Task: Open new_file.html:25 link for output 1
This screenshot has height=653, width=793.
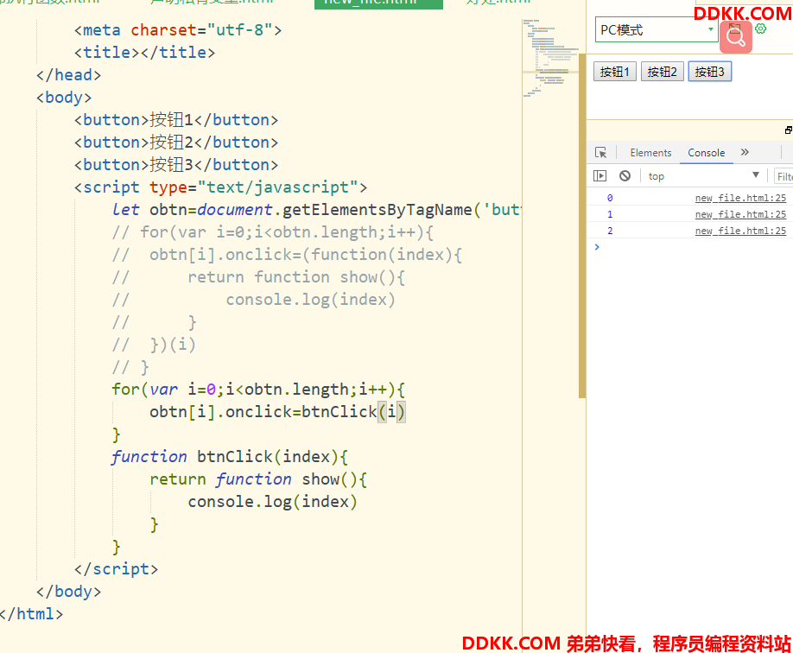Action: (740, 214)
